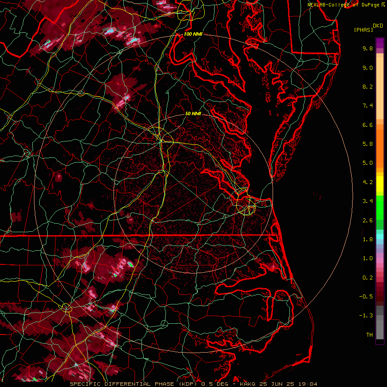Viewport: 387px width, 387px height.
Task: Click the 0.2 legend value label
Action: pos(368,278)
